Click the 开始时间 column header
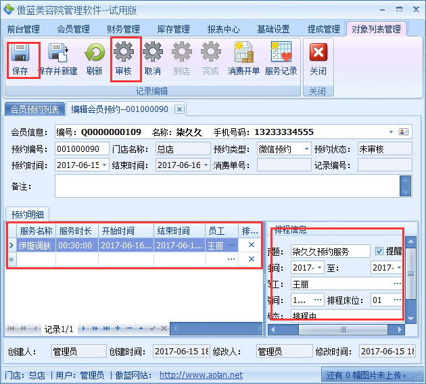Image resolution: width=426 pixels, height=384 pixels. click(126, 231)
